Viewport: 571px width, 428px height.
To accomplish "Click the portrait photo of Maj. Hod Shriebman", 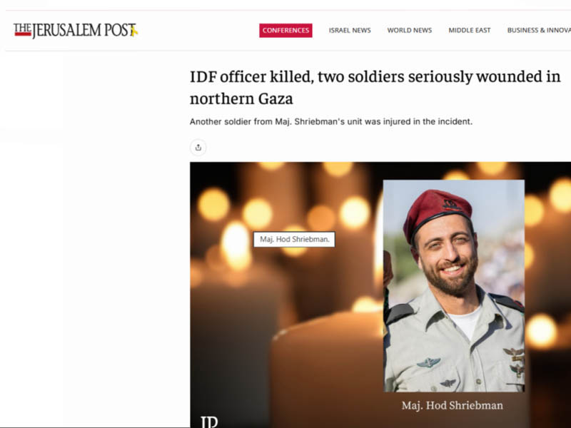I will click(x=454, y=286).
